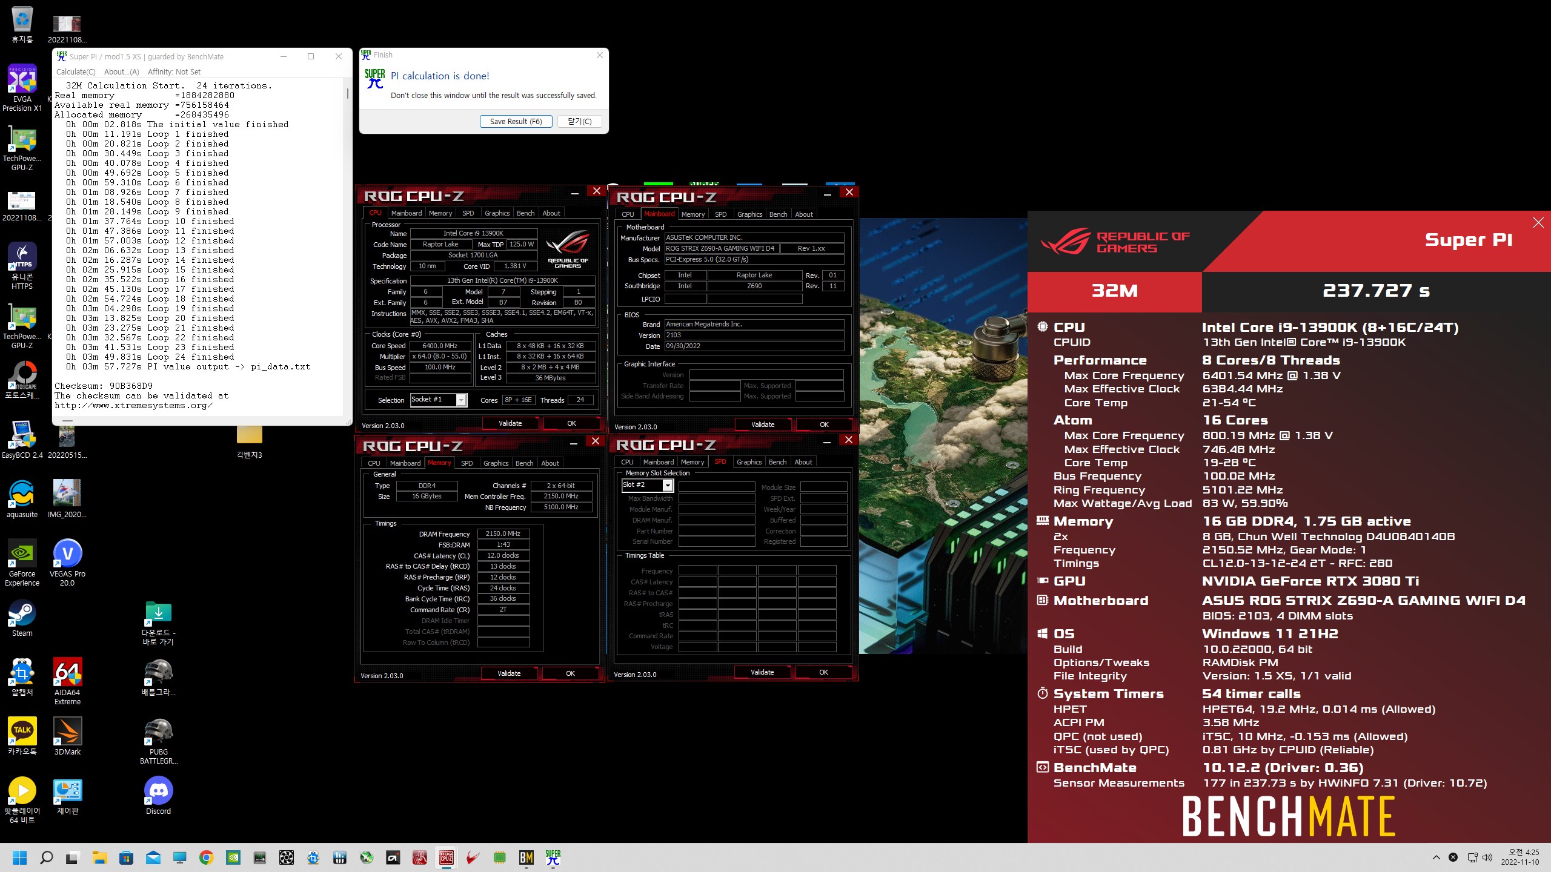Expand the hidden system tray icons chevron
The image size is (1551, 872).
pyautogui.click(x=1436, y=857)
